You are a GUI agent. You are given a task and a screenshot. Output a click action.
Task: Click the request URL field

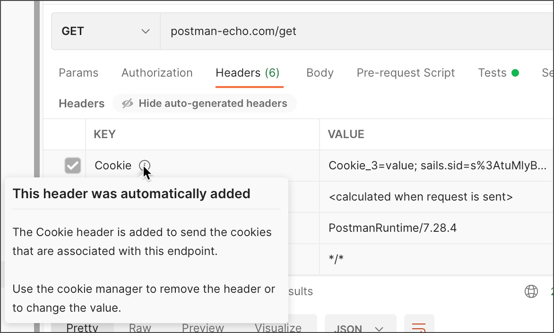point(355,32)
